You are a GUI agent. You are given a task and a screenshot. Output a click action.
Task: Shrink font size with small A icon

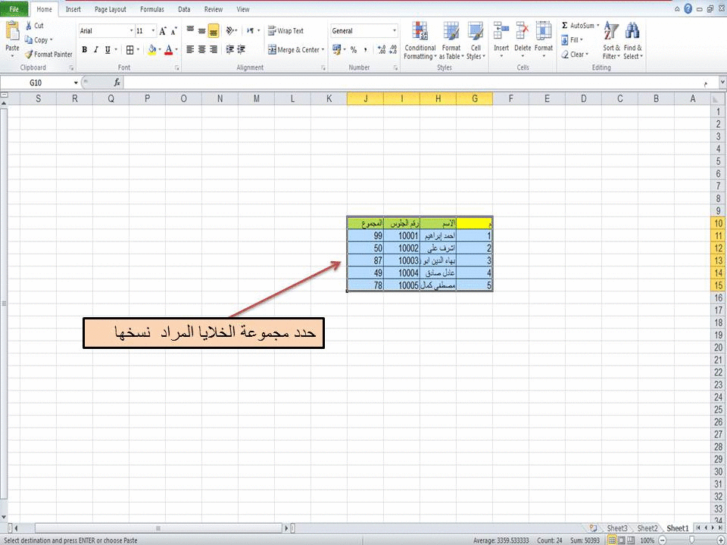pos(174,31)
